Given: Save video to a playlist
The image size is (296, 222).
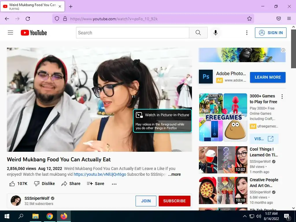Looking at the screenshot, I should (95, 184).
